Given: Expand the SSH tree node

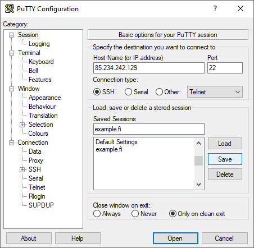Looking at the screenshot, I should click(22, 169).
